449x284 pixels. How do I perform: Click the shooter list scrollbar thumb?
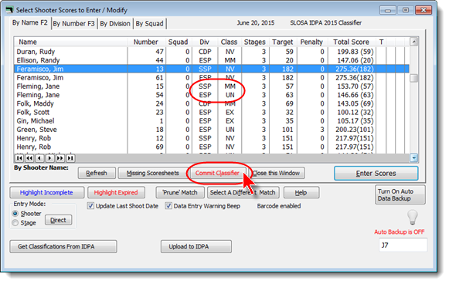click(413, 78)
